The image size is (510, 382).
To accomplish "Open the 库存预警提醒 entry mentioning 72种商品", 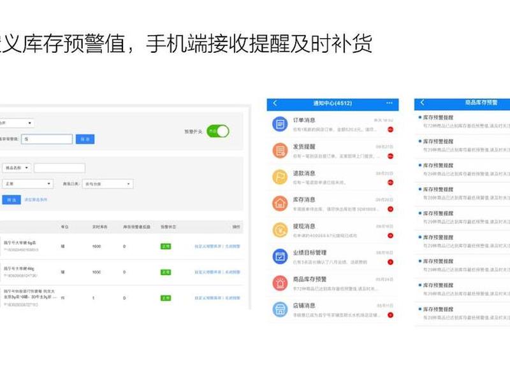I will pyautogui.click(x=462, y=121).
